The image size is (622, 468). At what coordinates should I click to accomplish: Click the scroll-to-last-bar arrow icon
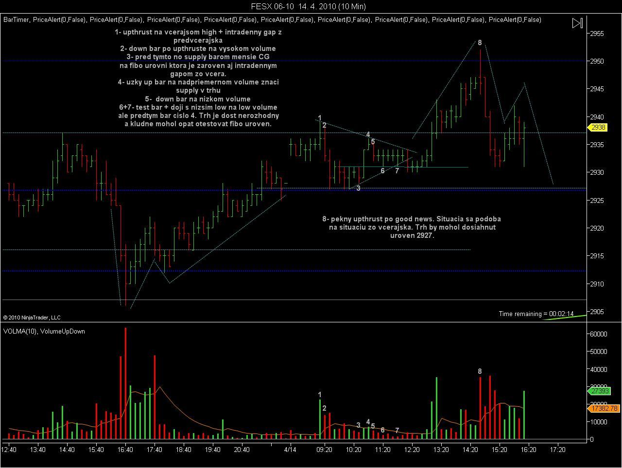pyautogui.click(x=577, y=23)
